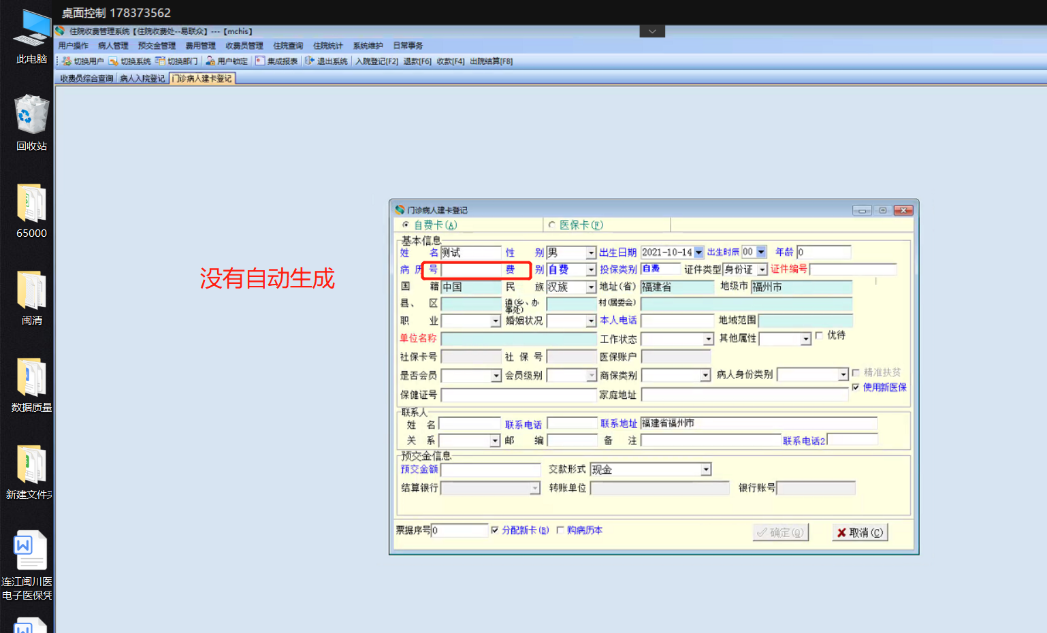Open the 职业 dropdown
This screenshot has height=633, width=1047.
click(x=496, y=321)
